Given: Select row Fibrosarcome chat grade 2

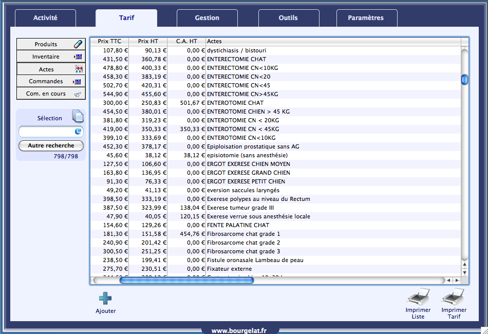Looking at the screenshot, I should coord(275,242).
